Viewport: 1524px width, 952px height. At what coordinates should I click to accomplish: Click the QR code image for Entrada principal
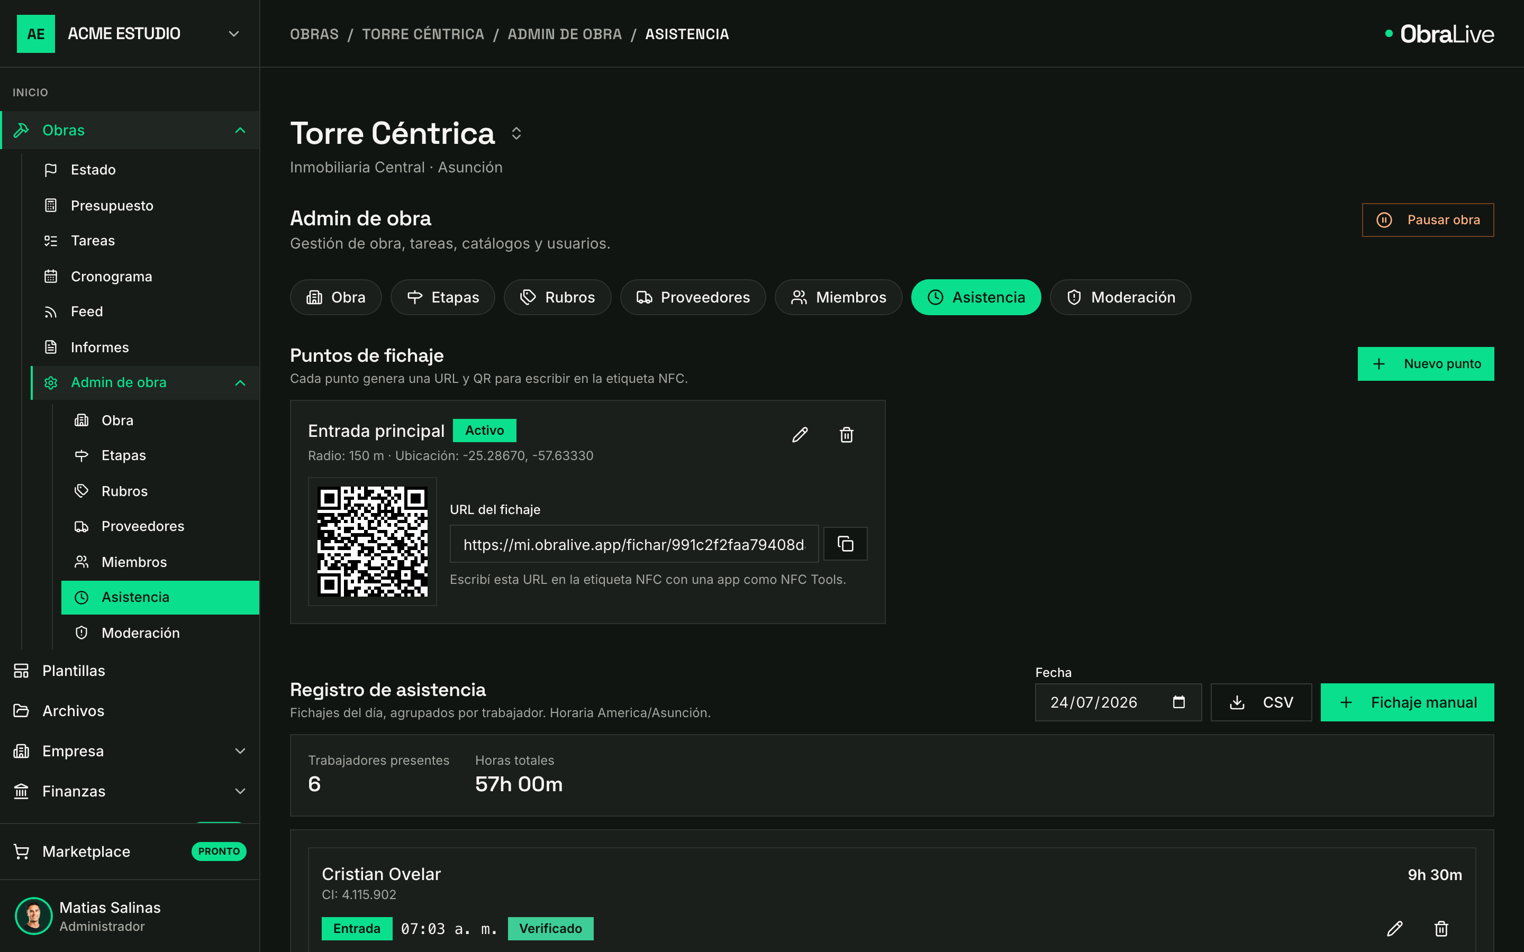pos(372,542)
